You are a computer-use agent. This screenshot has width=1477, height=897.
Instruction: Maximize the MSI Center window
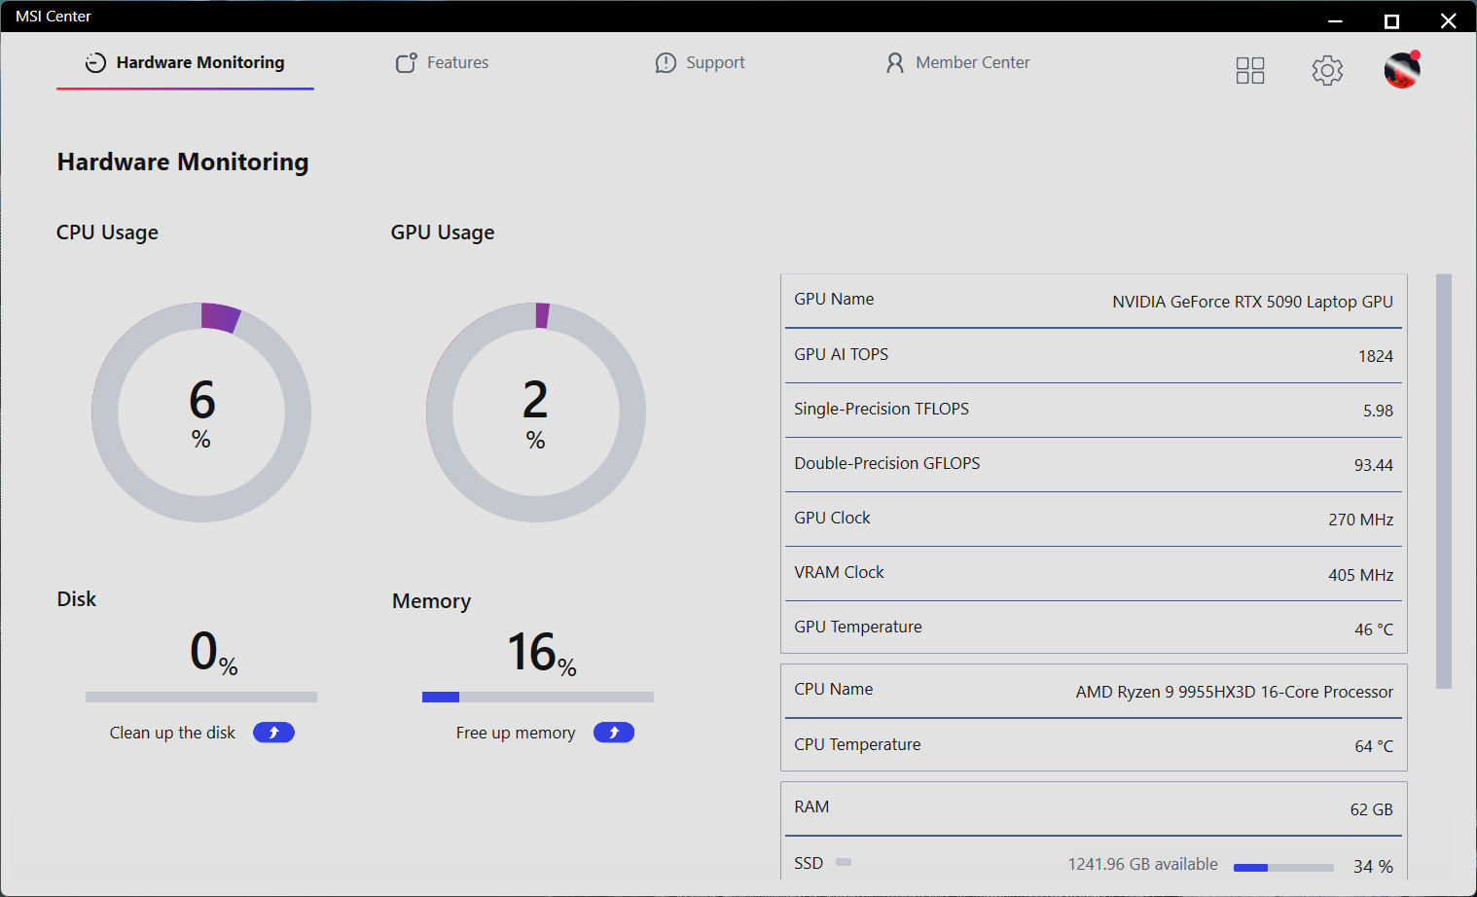[x=1391, y=20]
